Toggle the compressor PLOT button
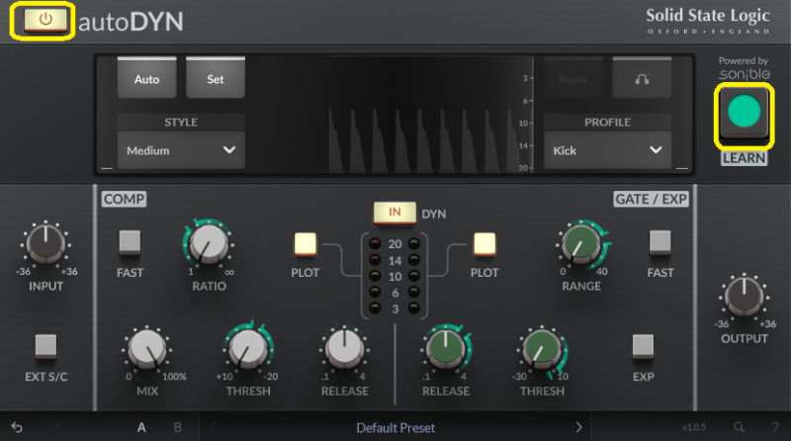791x441 pixels. (305, 243)
